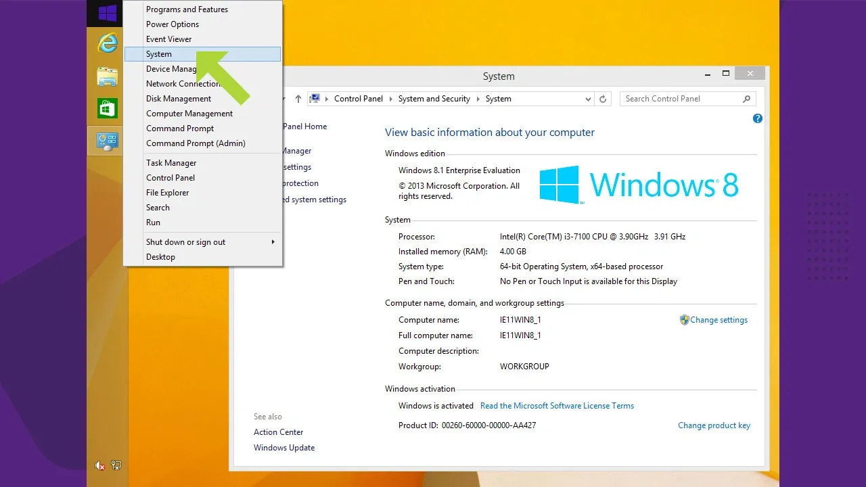866x487 pixels.
Task: Open Action Center link
Action: [x=278, y=432]
